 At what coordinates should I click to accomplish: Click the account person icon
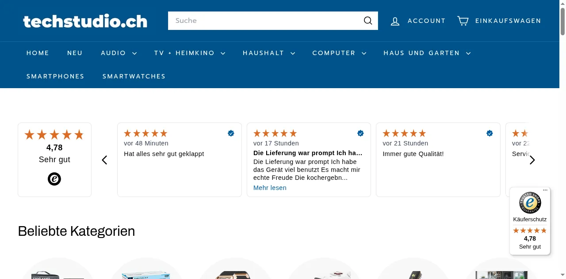point(395,21)
